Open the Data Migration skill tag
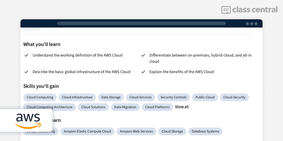Viewport: 283px width, 141px height. (125, 107)
